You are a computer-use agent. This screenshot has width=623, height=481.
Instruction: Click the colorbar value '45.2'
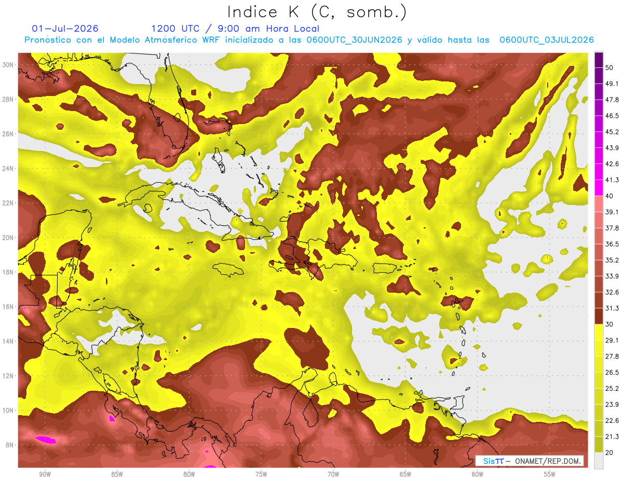tap(612, 132)
